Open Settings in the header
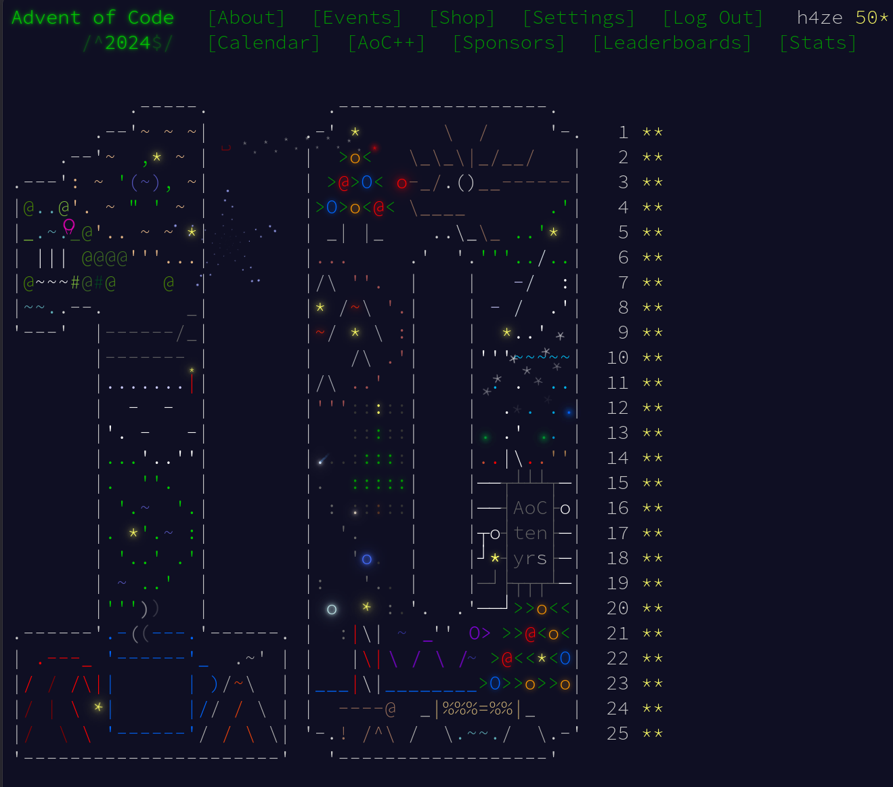893x787 pixels. tap(579, 18)
